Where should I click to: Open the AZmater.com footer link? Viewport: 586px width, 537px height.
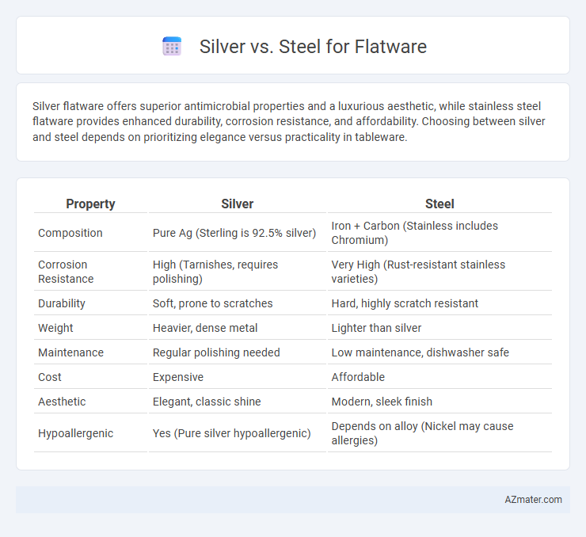[533, 500]
